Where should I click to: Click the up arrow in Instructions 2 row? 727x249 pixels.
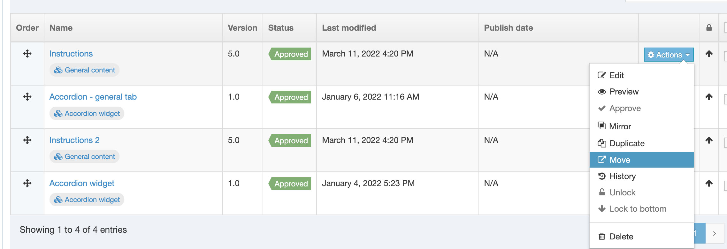[x=709, y=140]
